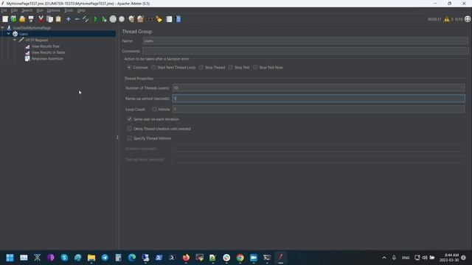
Task: Select the Stop Test Now radio
Action: coord(255,67)
